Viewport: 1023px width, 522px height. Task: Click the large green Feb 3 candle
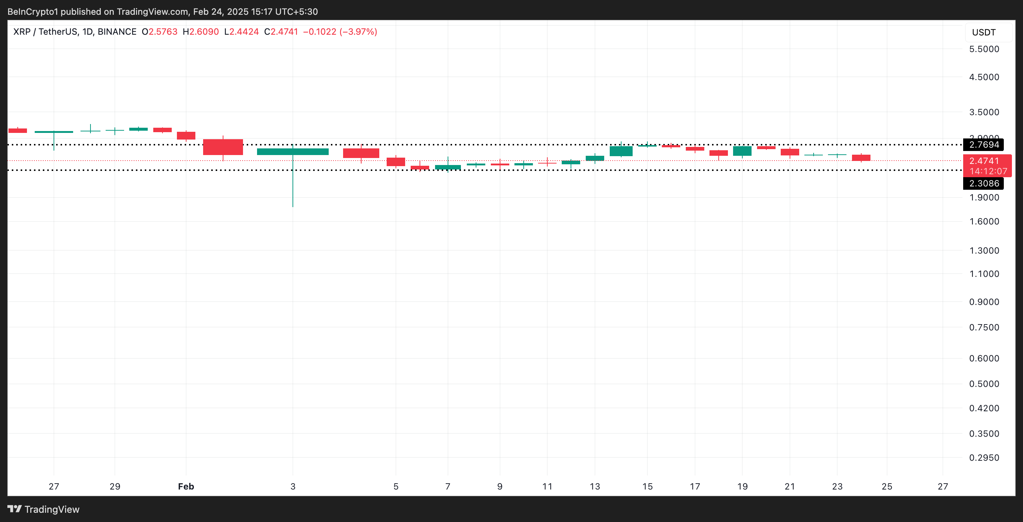coord(293,152)
